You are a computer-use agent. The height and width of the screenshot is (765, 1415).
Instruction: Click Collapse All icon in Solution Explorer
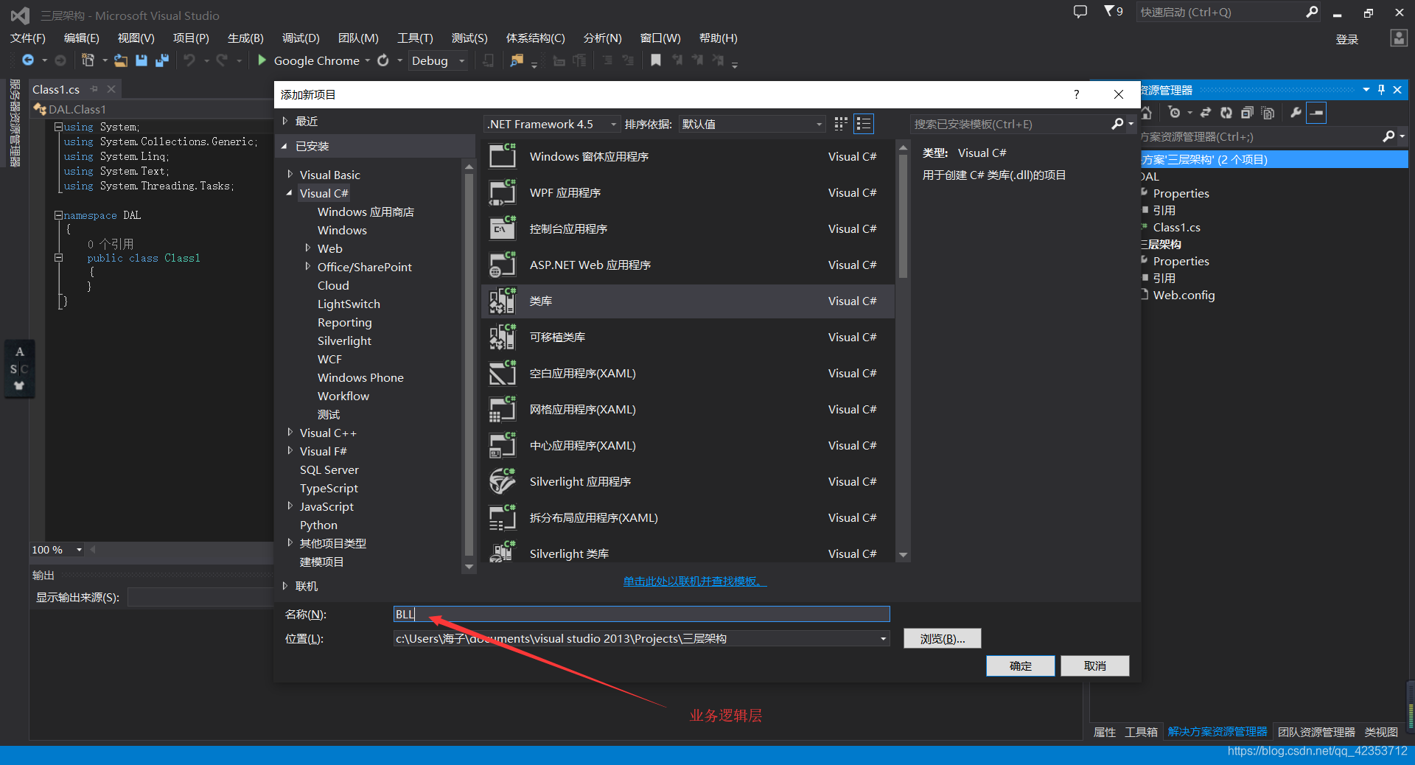coord(1247,113)
